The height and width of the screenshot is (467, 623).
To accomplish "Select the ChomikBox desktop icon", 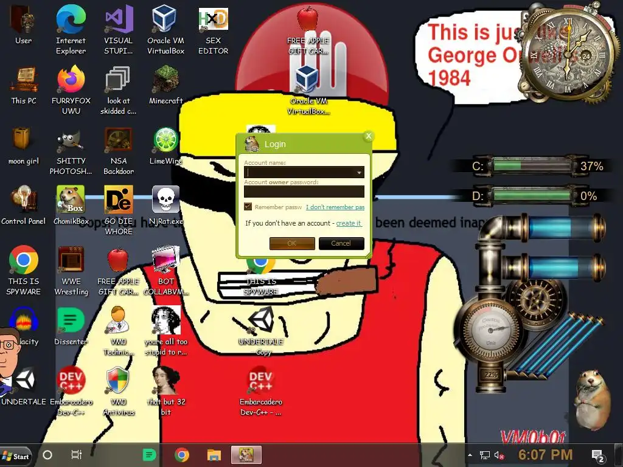I will coord(71,206).
